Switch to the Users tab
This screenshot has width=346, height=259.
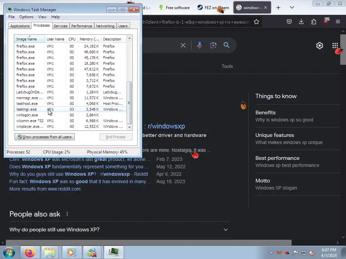coord(123,26)
